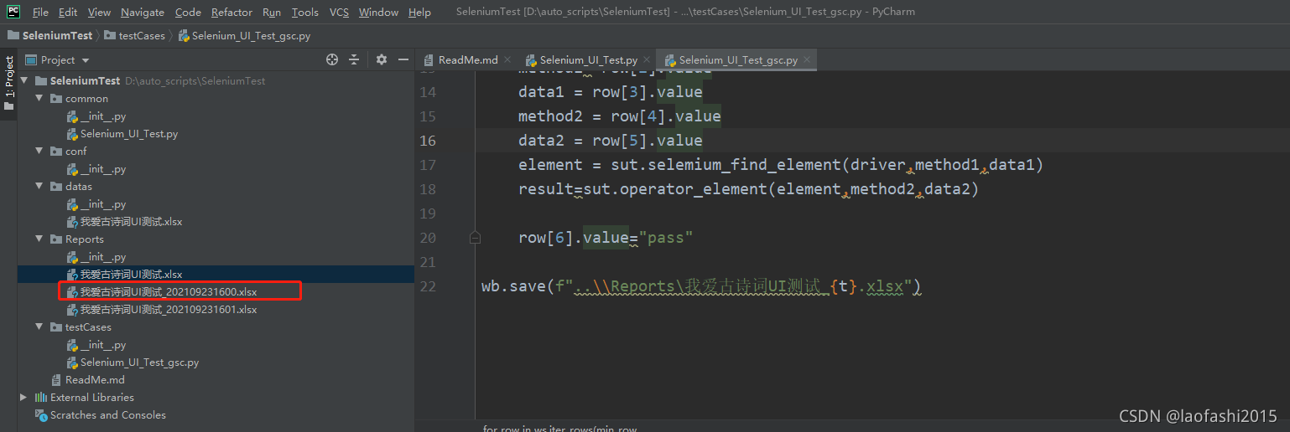
Task: Select Selenium_UI_Test_gsc.py in project tree
Action: point(139,363)
